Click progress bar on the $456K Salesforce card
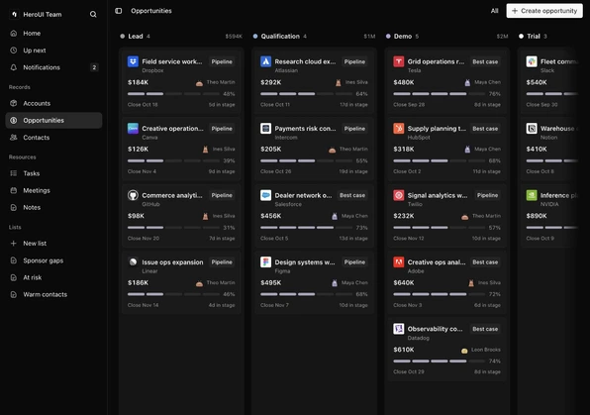The width and height of the screenshot is (590, 415). [x=306, y=228]
